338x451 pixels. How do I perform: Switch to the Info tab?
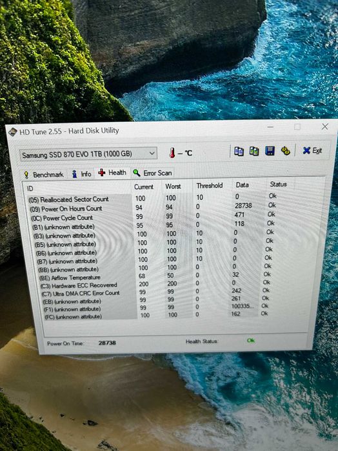click(82, 174)
